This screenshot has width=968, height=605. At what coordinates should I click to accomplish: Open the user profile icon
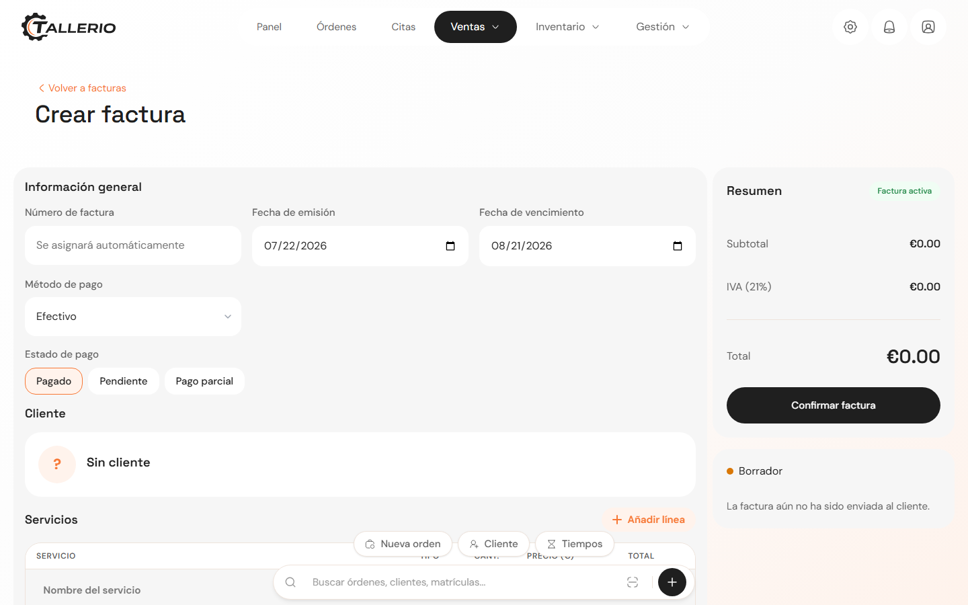[928, 27]
